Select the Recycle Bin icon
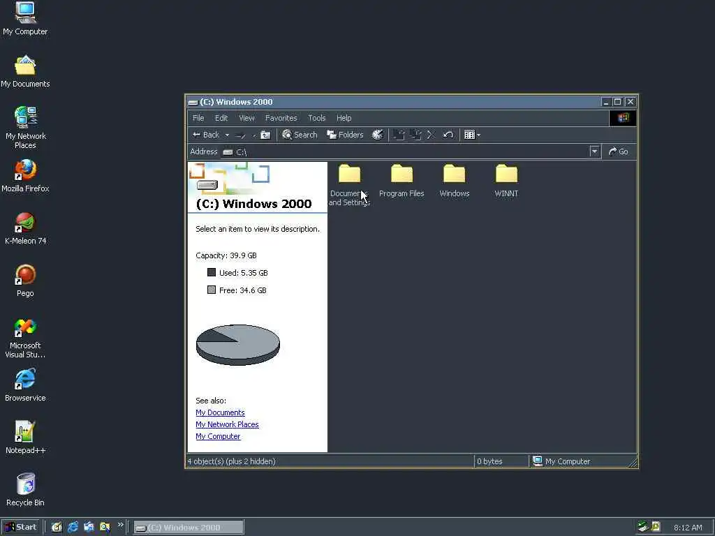This screenshot has width=715, height=536. [26, 490]
